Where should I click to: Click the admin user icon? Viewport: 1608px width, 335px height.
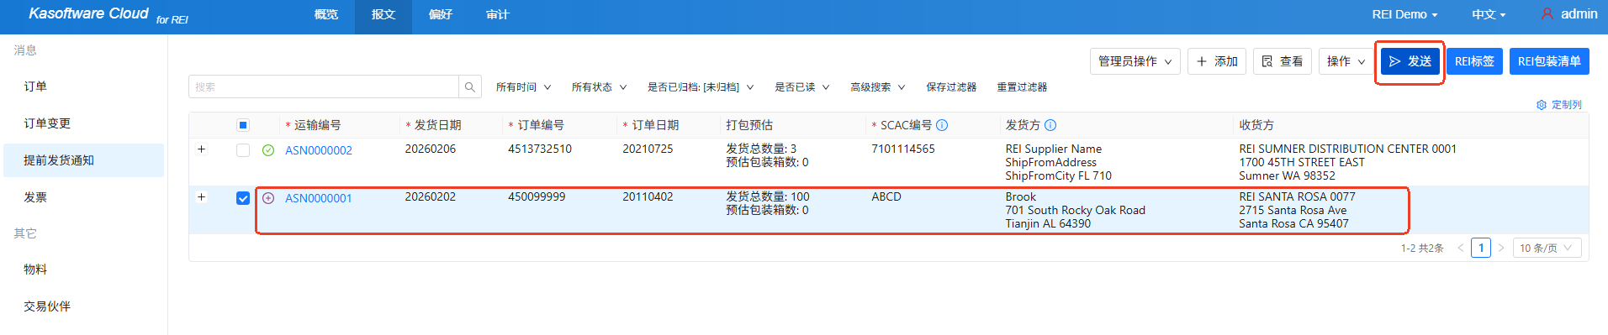1547,14
